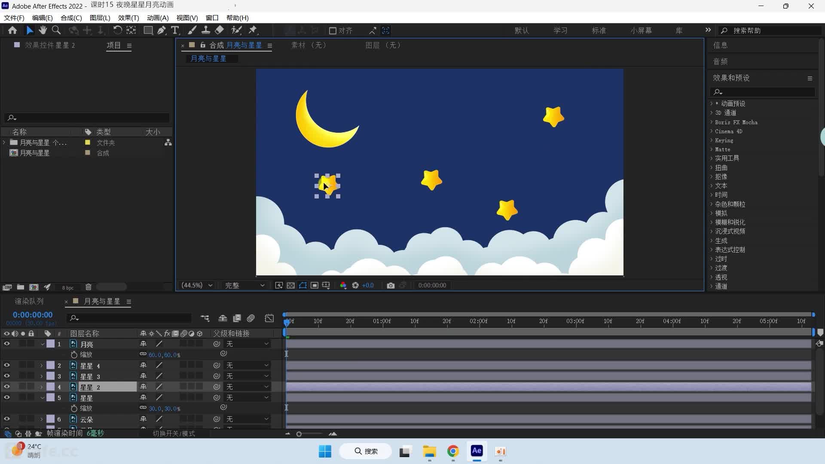
Task: Open parent dropdown for 星星 4 layer
Action: pos(247,365)
